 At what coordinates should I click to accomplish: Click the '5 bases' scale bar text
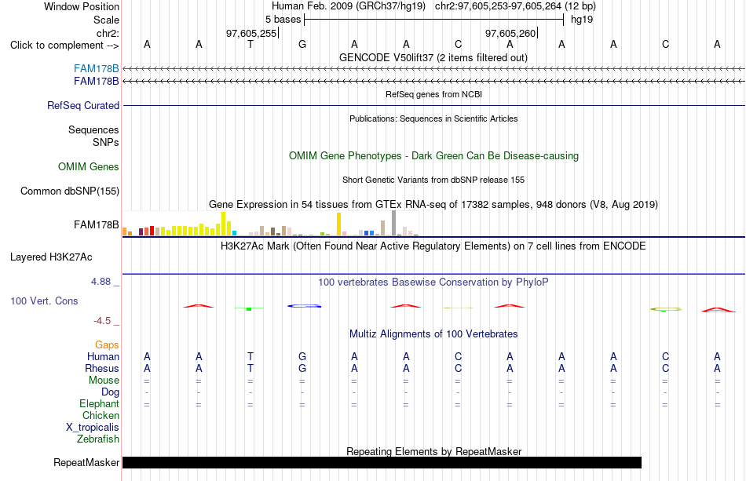coord(283,20)
